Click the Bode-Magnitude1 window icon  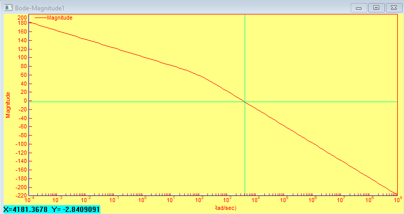tap(8, 8)
